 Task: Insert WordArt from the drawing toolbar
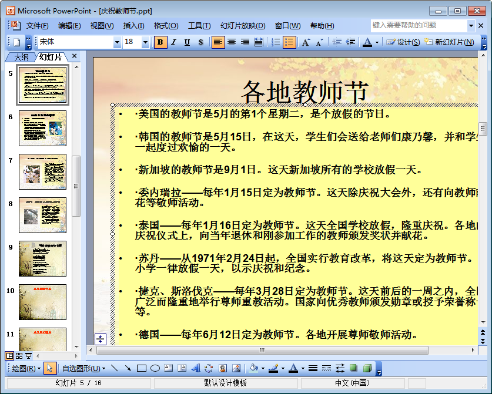coord(196,369)
